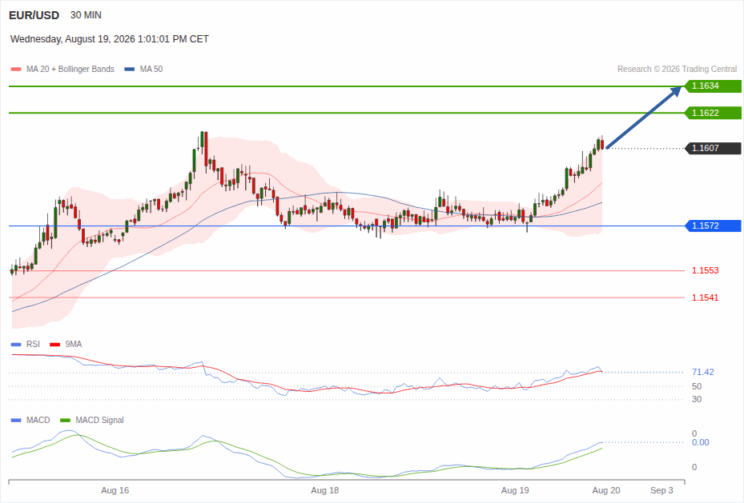Click the MA 50 legend label
Viewport: 744px width, 503px height.
point(151,69)
